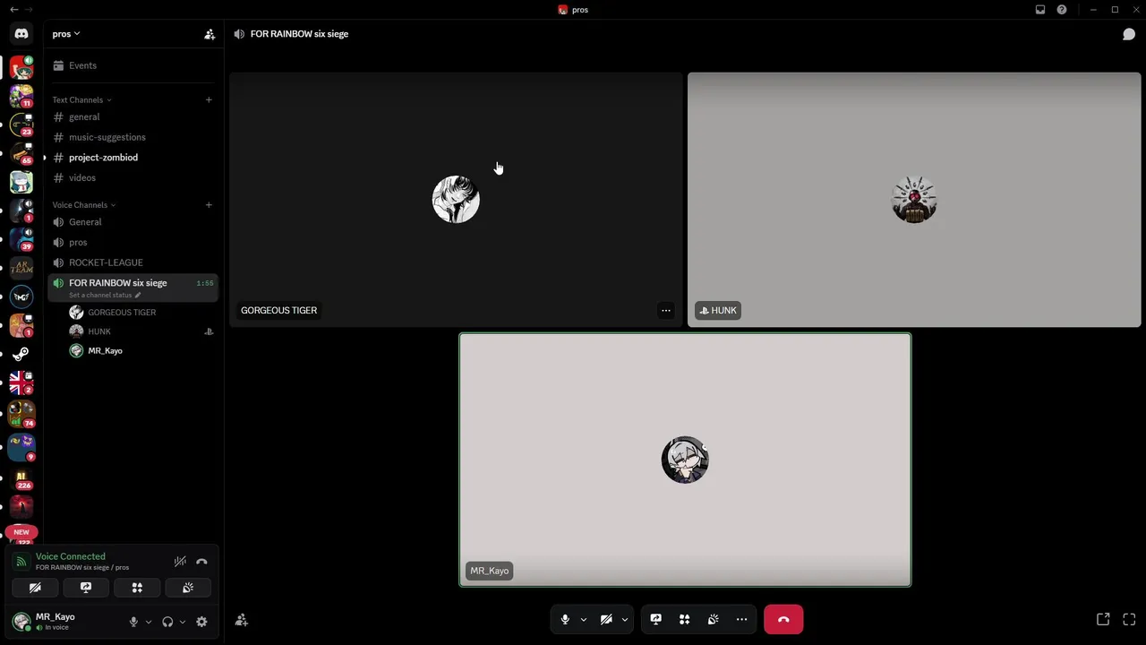Open the music-suggestions channel
1146x645 pixels.
point(133,137)
